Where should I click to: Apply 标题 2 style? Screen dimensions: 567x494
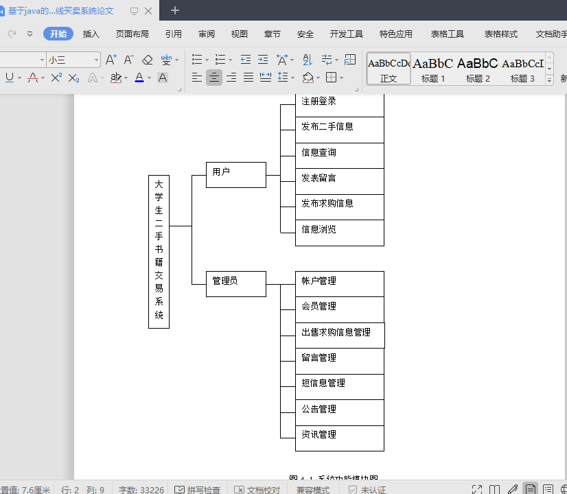(478, 69)
